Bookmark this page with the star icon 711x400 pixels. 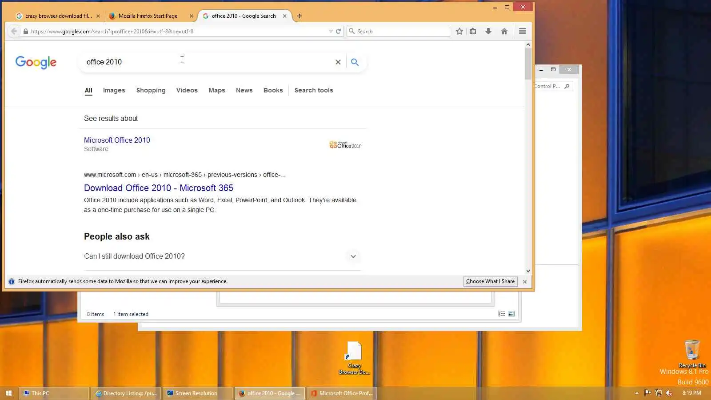click(459, 31)
